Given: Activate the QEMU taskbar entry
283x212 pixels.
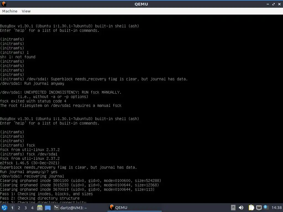Looking at the screenshot, I should click(135, 208).
